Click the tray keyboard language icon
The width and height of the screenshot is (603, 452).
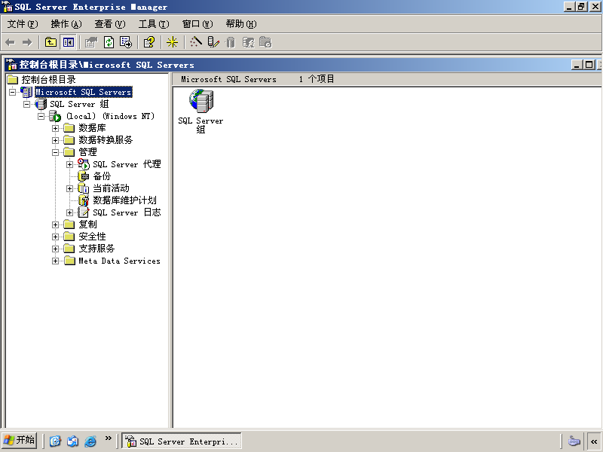[574, 441]
